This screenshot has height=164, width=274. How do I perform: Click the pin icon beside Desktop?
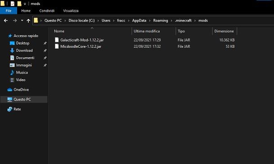coord(45,43)
